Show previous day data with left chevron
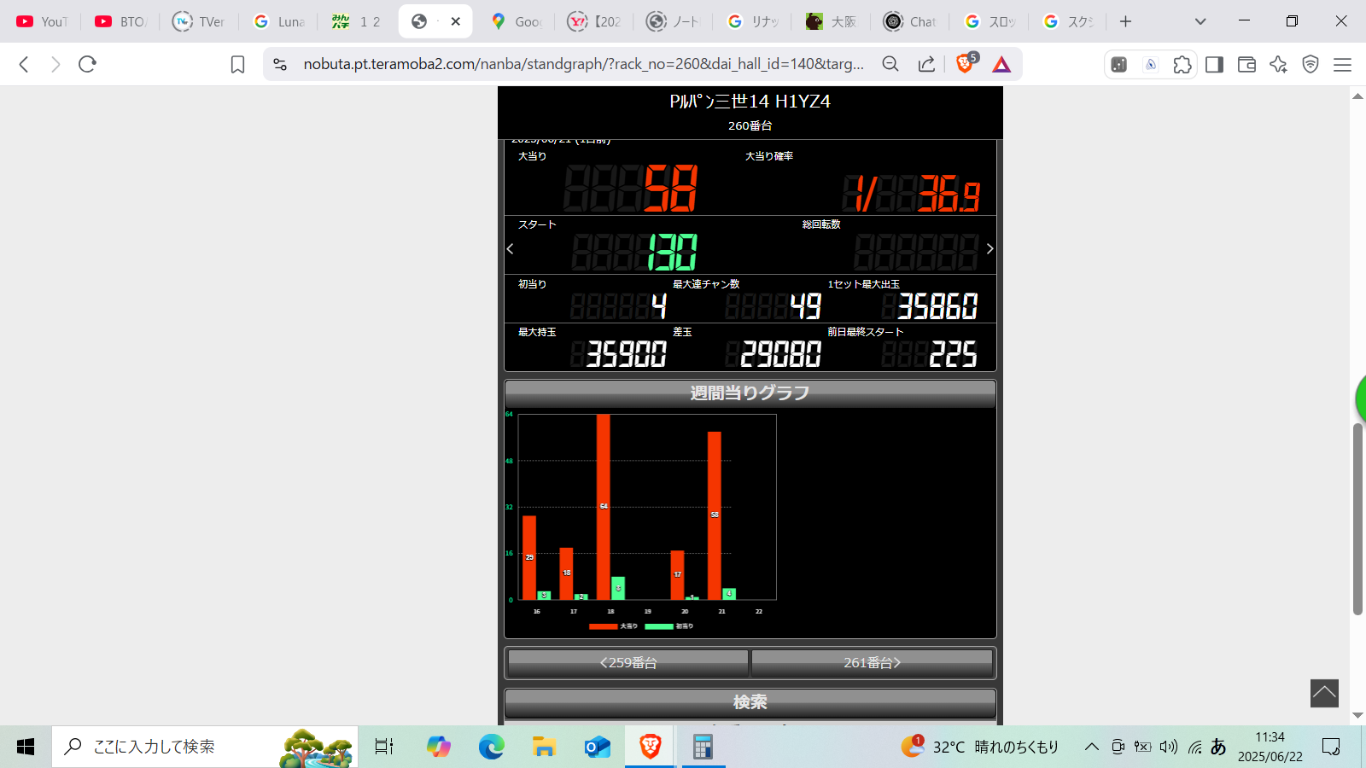The width and height of the screenshot is (1366, 768). pos(511,249)
